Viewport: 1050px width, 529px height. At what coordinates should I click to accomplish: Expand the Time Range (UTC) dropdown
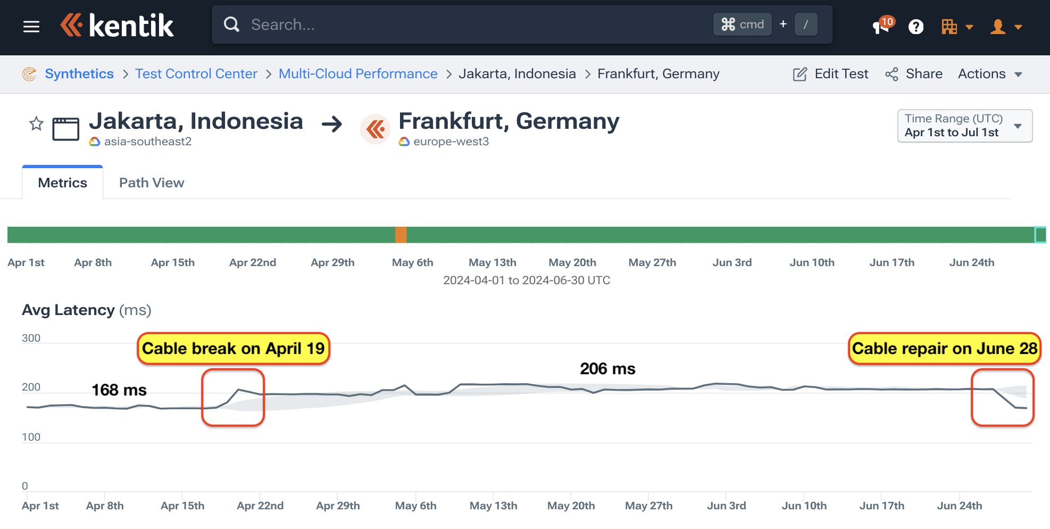964,126
